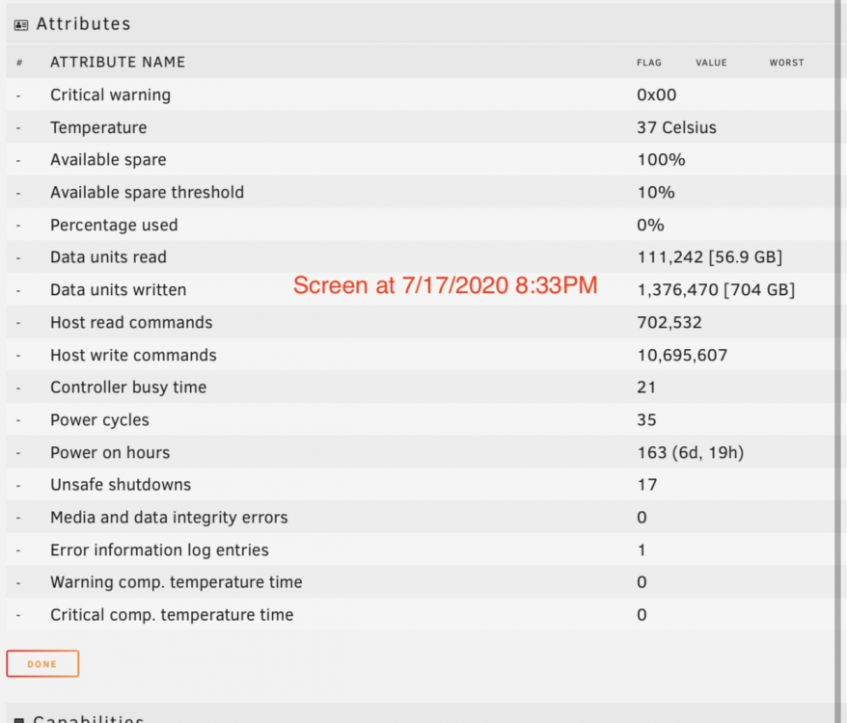Select the Critical warning row label
Screen dimensions: 847x723
click(x=110, y=95)
